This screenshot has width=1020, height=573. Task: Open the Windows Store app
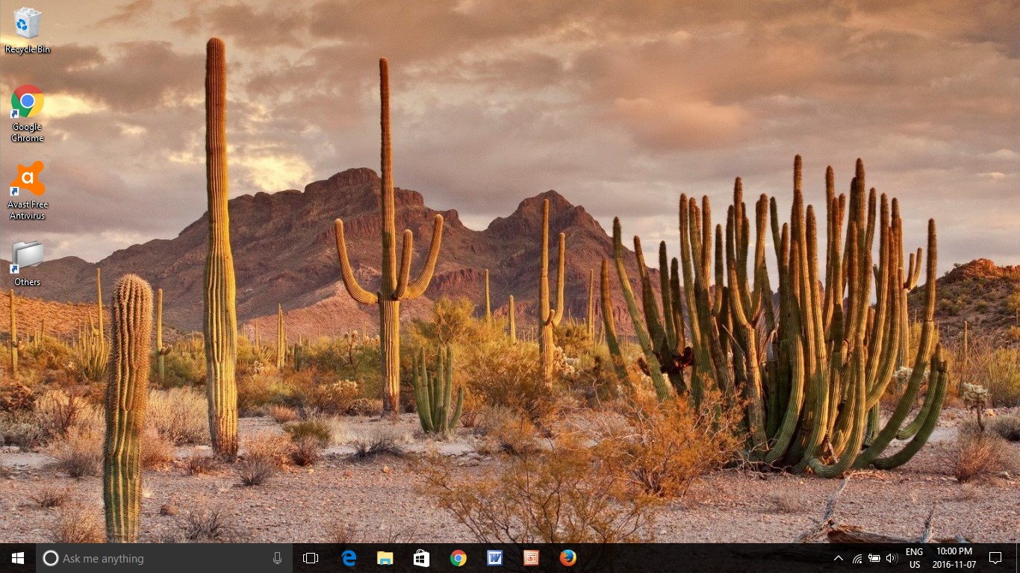pyautogui.click(x=420, y=558)
